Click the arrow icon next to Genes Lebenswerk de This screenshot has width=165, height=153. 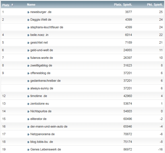pyautogui.click(x=28, y=150)
